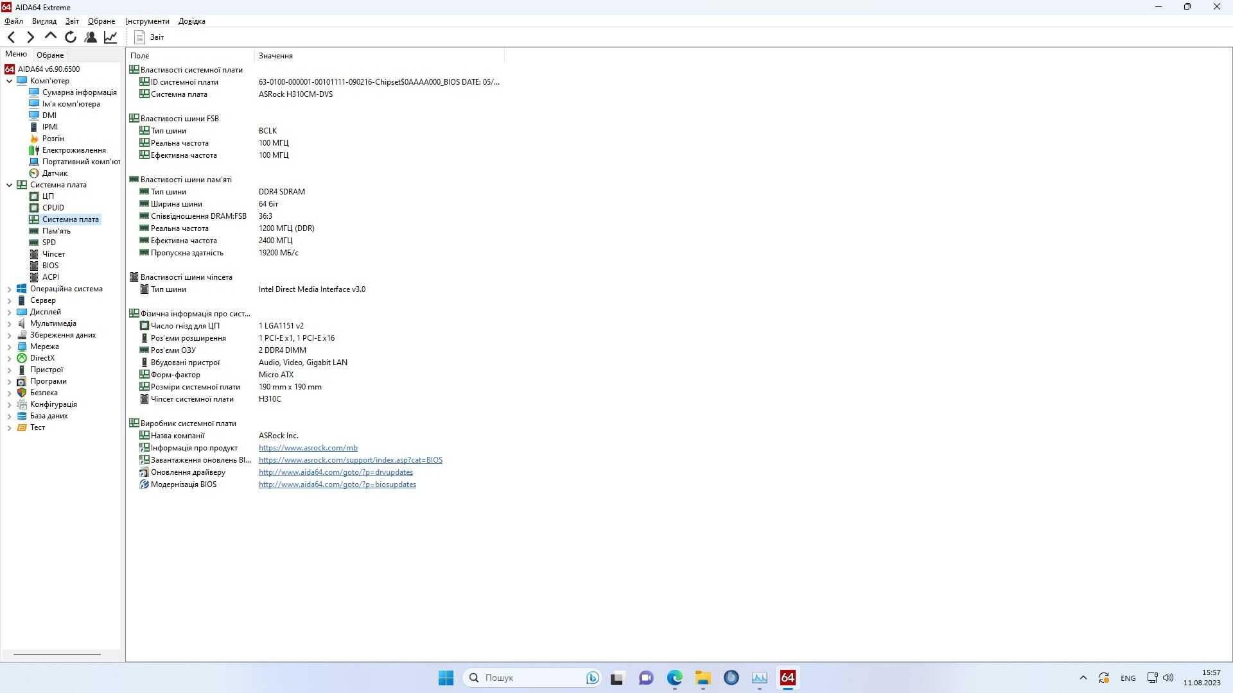Click the ACPI tree icon
This screenshot has height=693, width=1233.
pos(34,277)
